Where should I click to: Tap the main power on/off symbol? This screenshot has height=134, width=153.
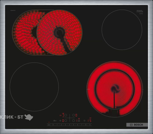tap(49, 125)
